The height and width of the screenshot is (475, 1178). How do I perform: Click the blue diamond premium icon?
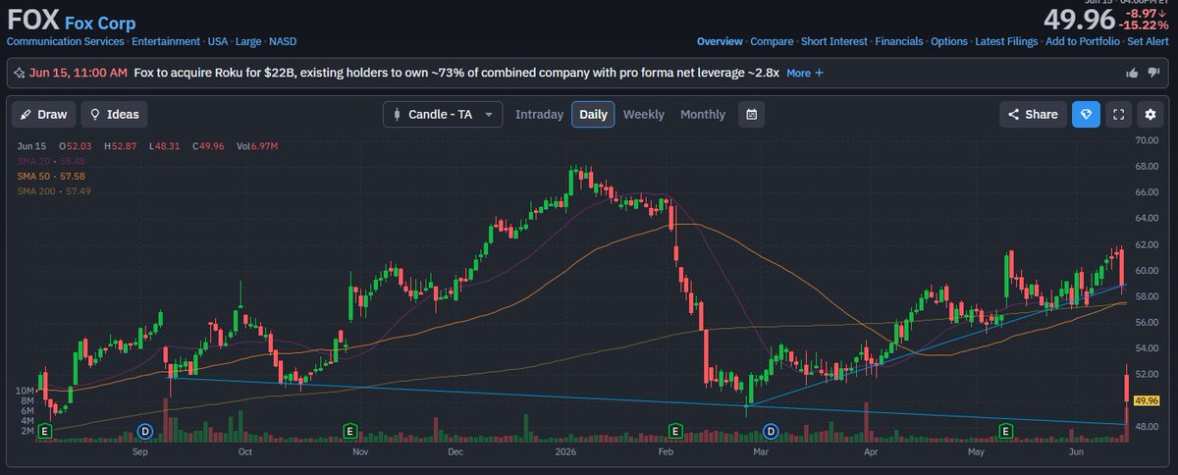(x=1086, y=114)
